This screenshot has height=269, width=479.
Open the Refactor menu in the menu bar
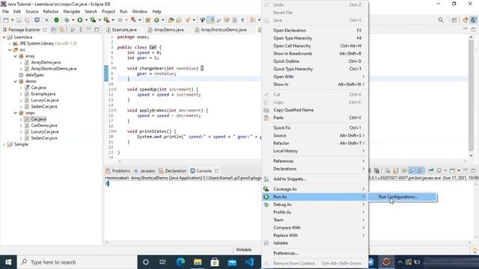tap(51, 11)
